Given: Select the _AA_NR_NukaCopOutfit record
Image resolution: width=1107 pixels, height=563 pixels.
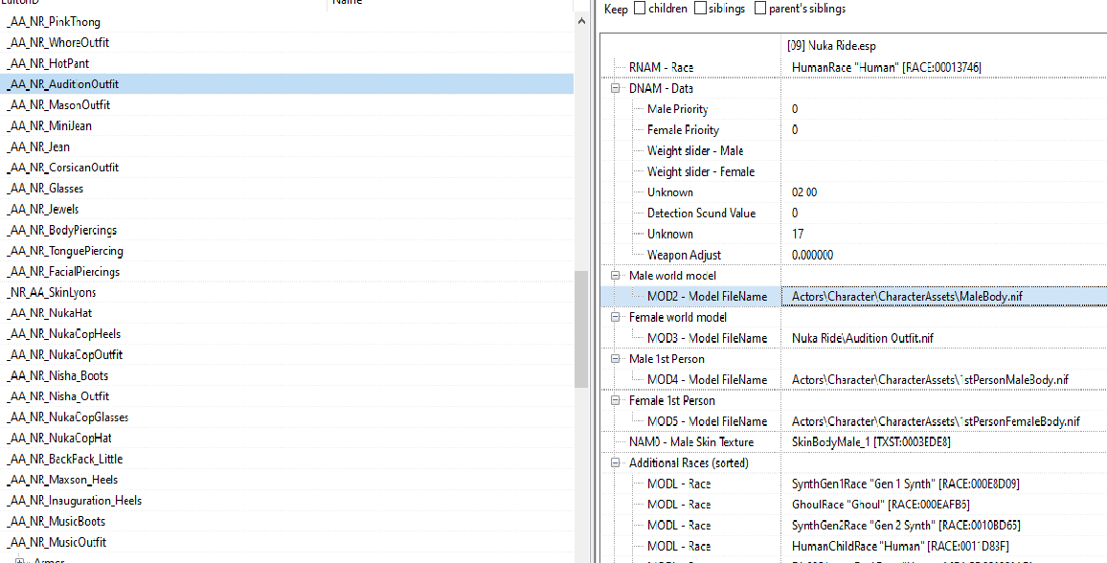Looking at the screenshot, I should pyautogui.click(x=65, y=355).
